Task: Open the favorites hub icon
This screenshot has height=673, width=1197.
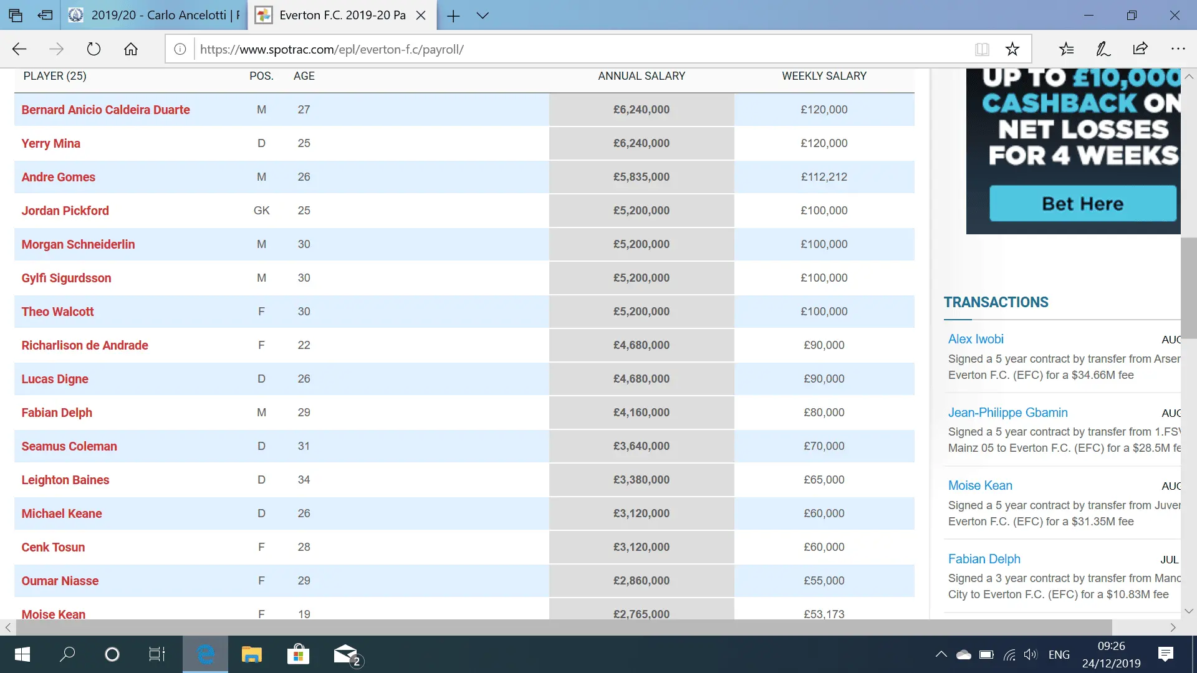Action: [1066, 49]
